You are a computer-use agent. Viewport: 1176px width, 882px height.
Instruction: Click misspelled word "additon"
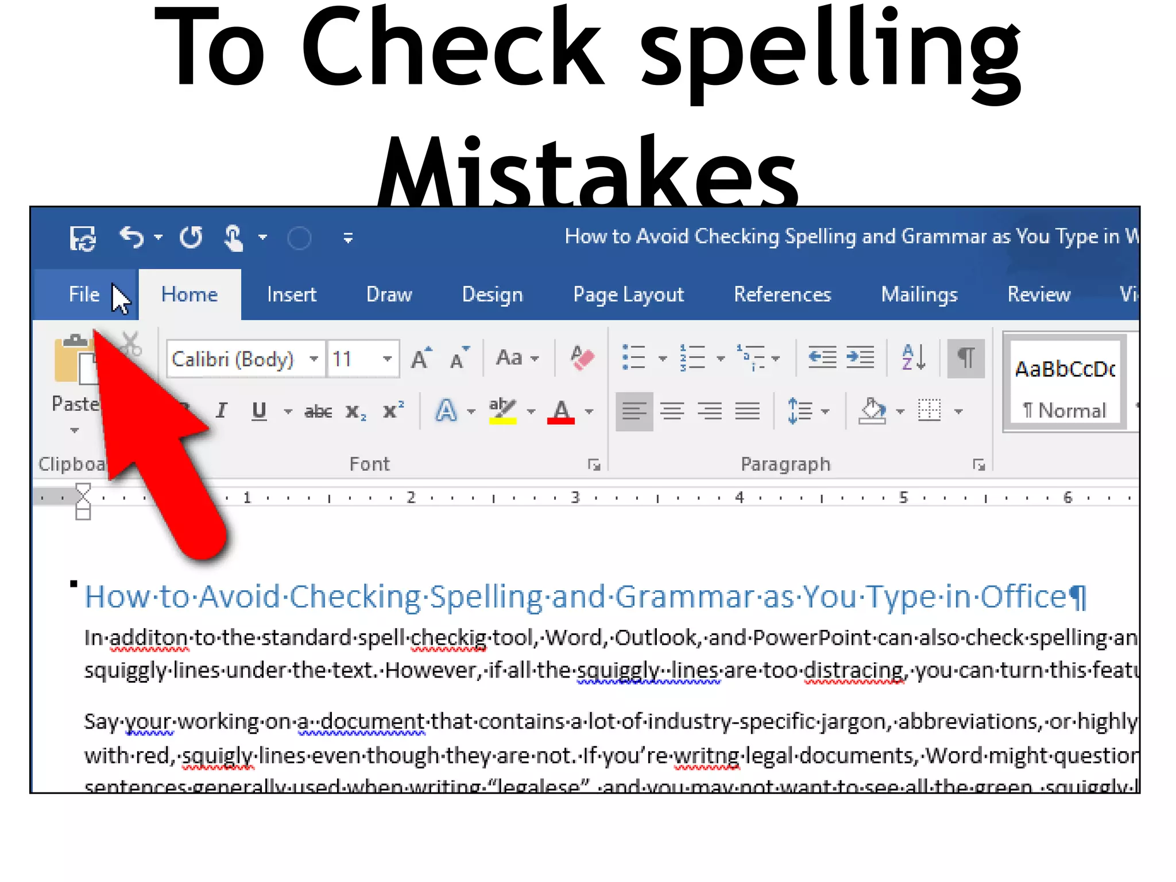point(149,638)
